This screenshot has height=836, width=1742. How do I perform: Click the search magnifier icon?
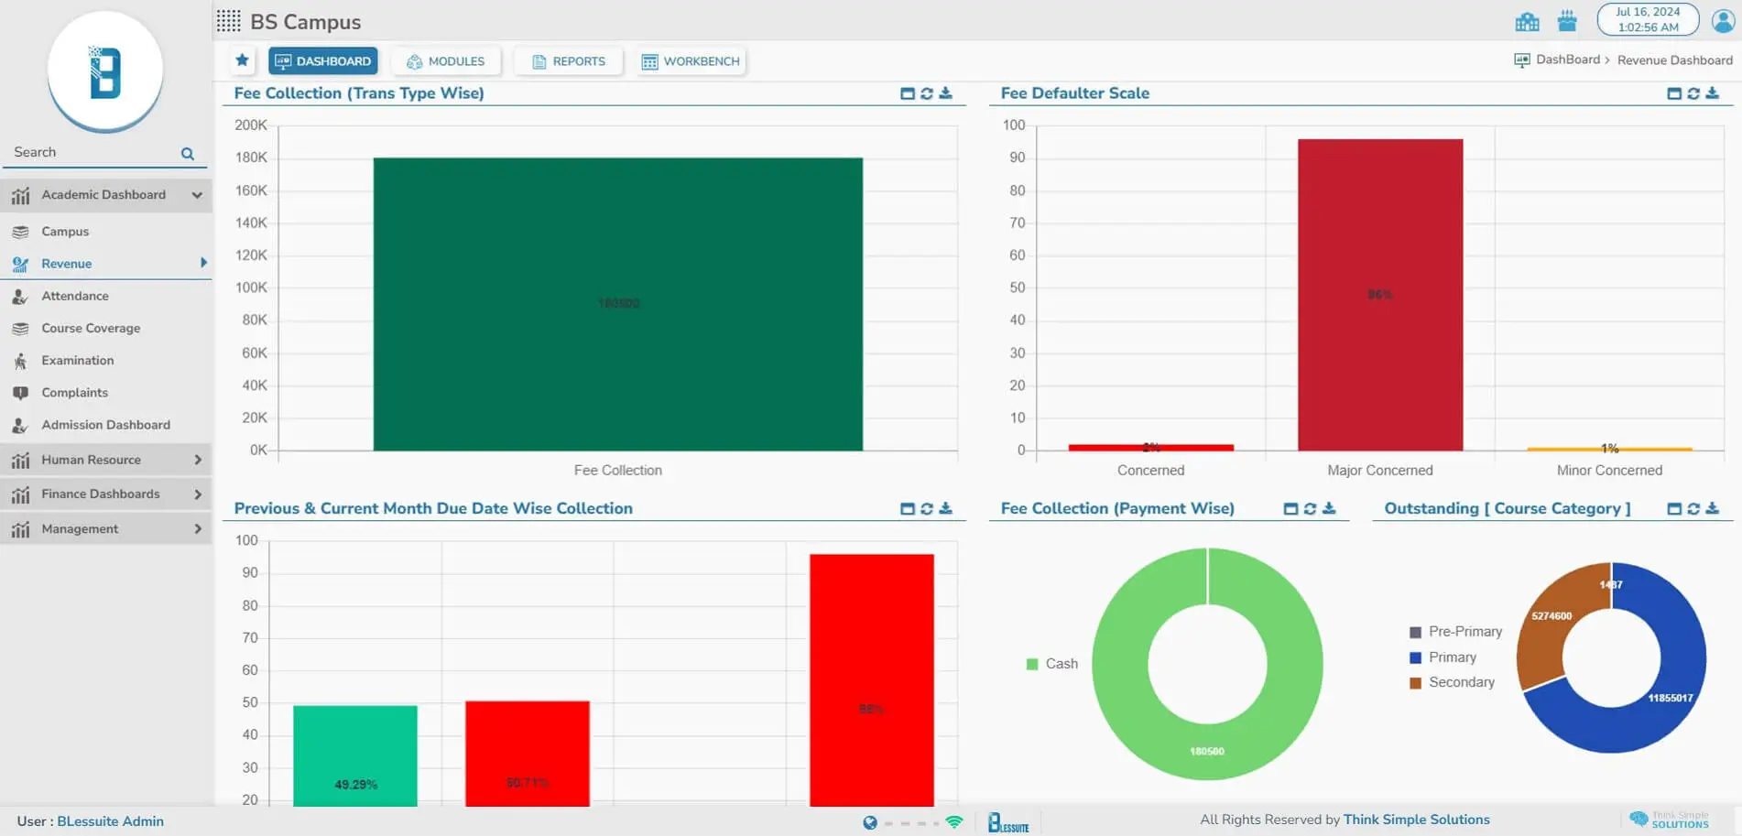[x=188, y=154]
